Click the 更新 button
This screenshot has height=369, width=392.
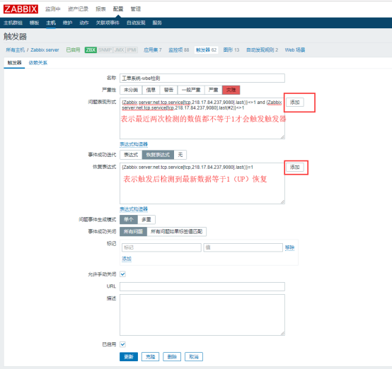(129, 357)
